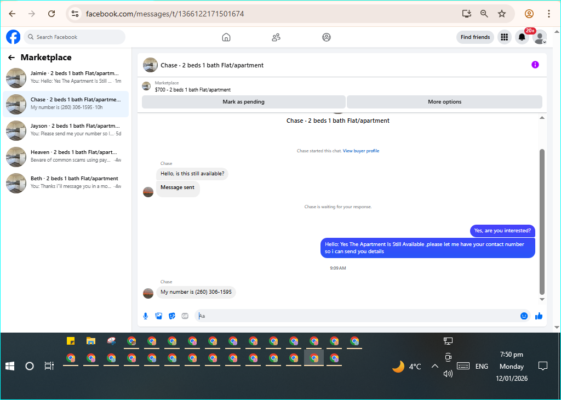Open the GIF picker icon

coord(185,316)
